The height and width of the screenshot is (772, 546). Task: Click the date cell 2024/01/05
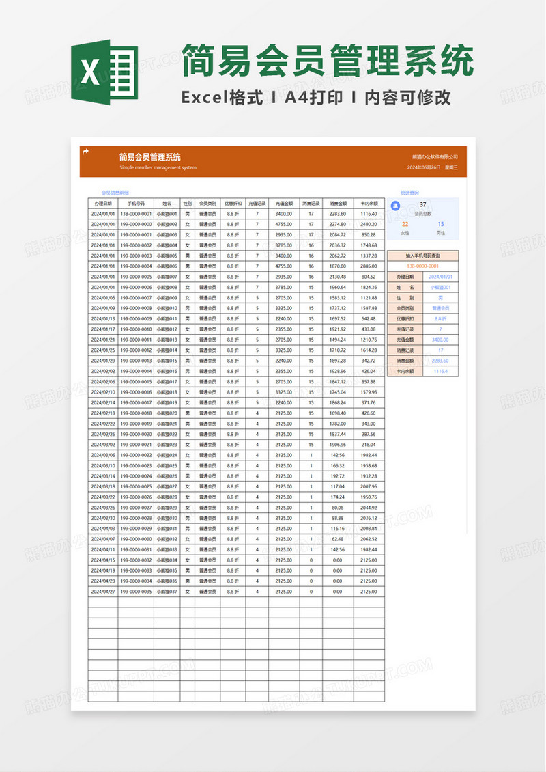[103, 298]
